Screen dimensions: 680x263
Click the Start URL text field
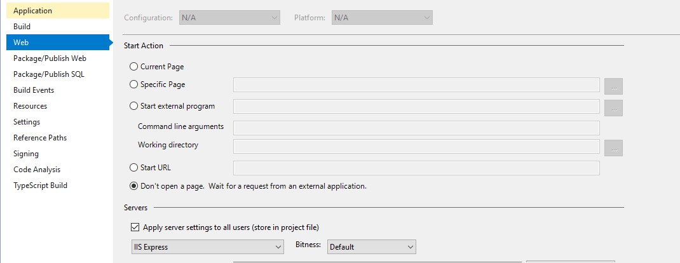click(x=416, y=168)
